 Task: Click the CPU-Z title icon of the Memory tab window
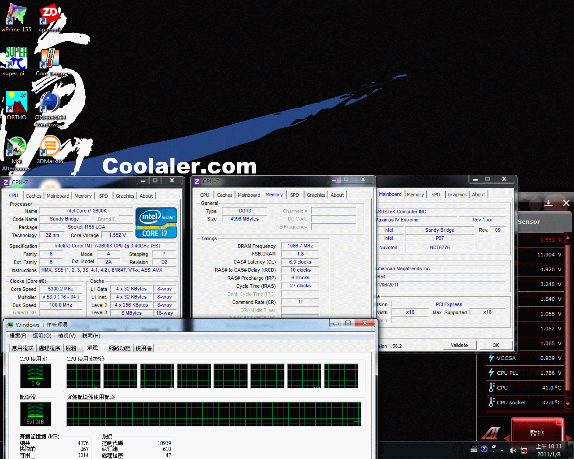[197, 182]
